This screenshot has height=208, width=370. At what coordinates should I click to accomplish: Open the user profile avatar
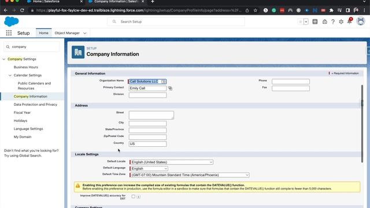361,21
